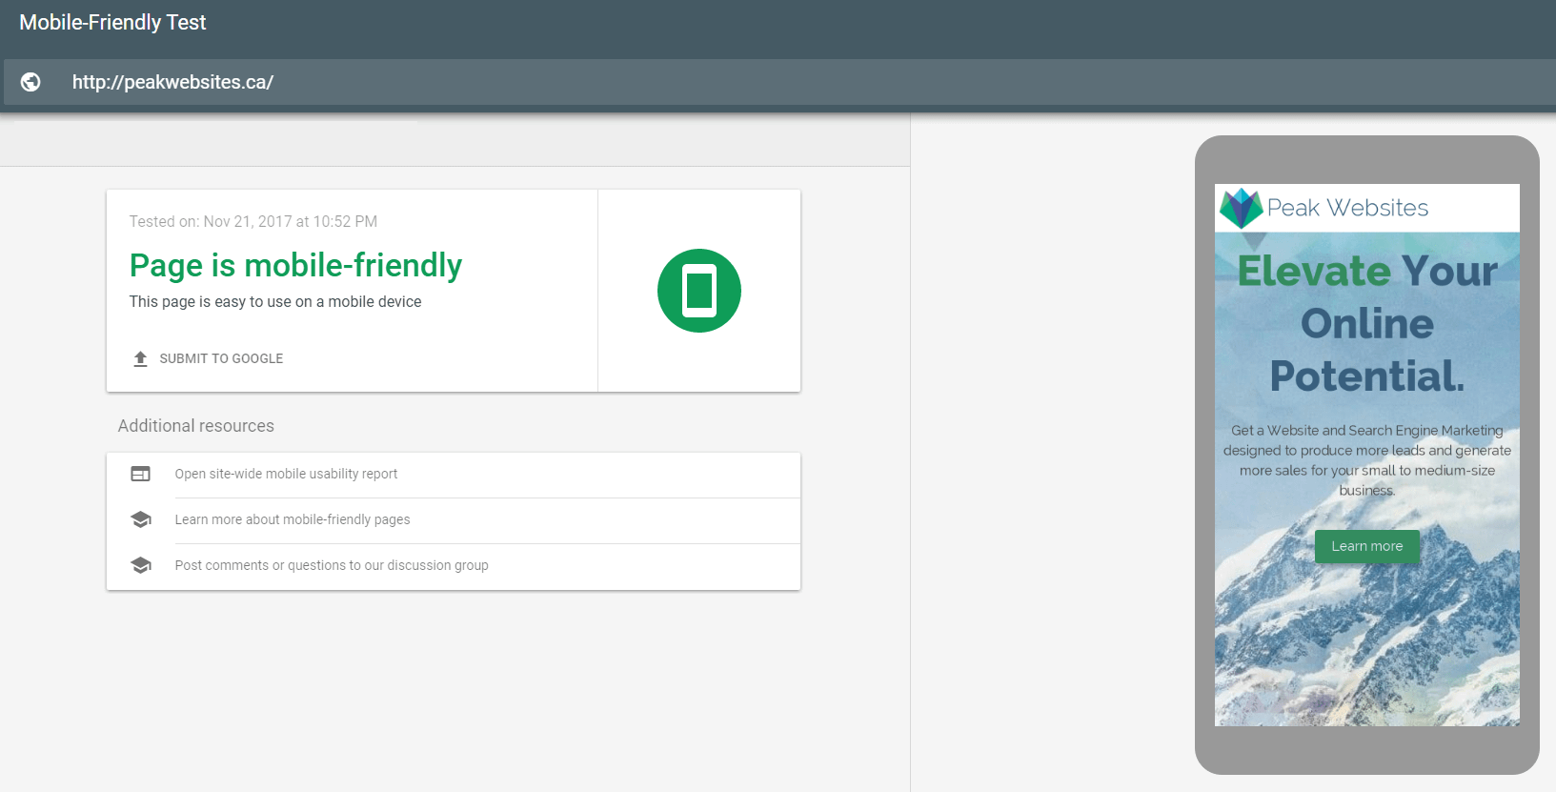
Task: Click the Elevate Your Online Potential headline
Action: tap(1367, 323)
